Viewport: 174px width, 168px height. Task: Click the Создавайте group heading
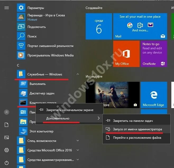click(x=94, y=8)
